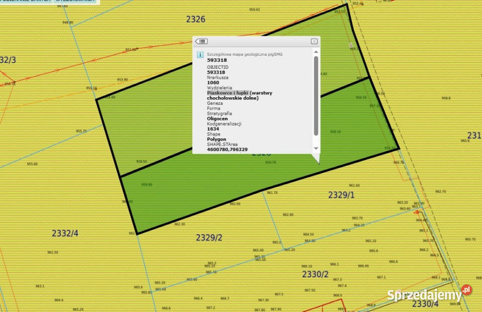The image size is (482, 312).
Task: Click the darker green lower highlighted plot
Action: click(x=215, y=191)
